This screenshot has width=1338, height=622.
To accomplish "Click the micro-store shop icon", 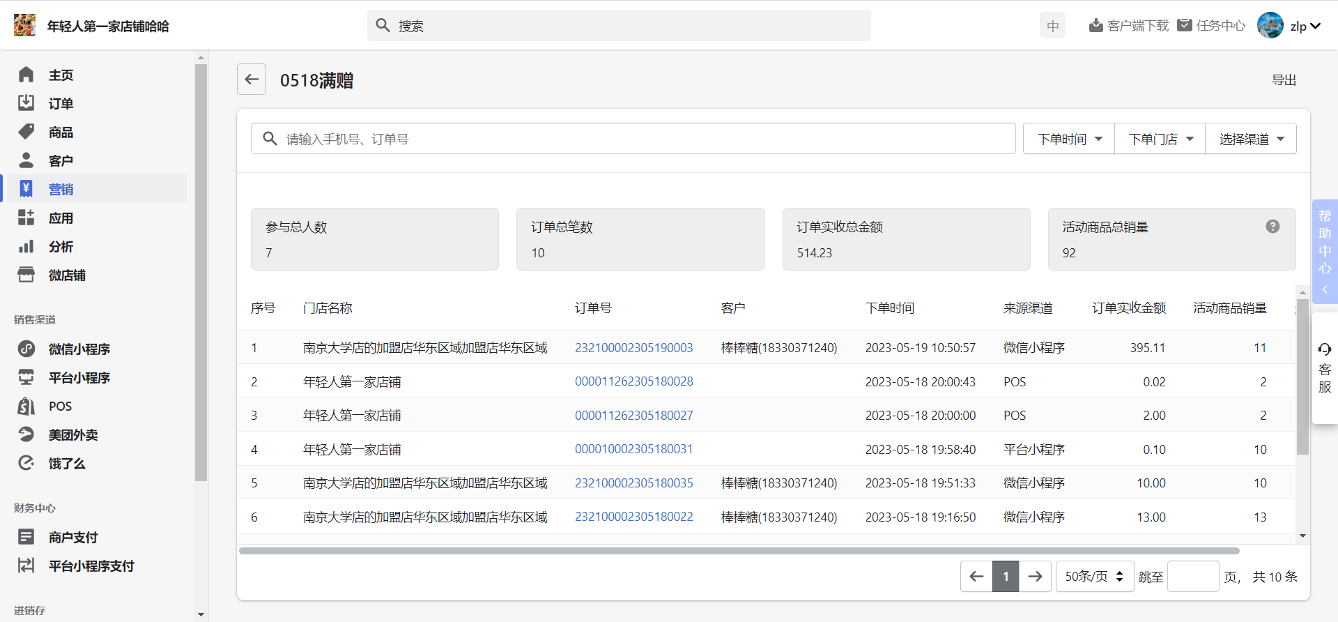I will tap(26, 275).
